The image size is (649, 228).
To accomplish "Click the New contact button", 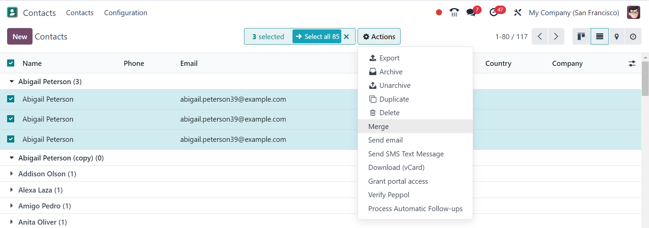I will coord(20,36).
